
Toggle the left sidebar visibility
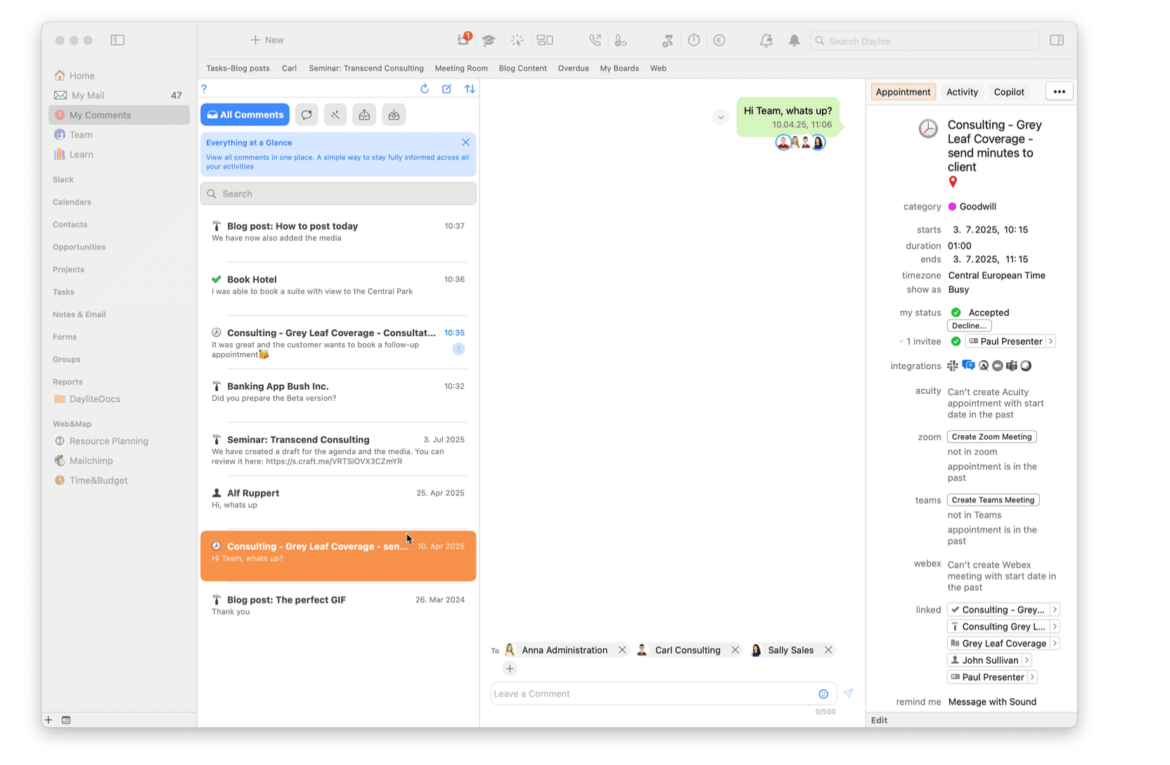tap(117, 41)
